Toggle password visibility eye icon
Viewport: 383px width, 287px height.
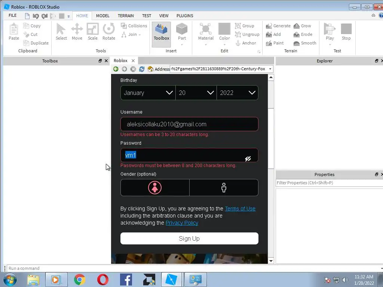point(248,158)
